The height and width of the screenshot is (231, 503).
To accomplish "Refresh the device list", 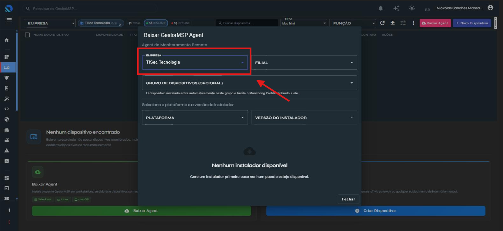I will point(382,23).
